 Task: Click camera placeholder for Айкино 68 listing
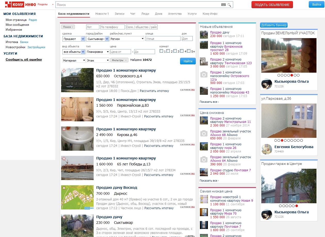pyautogui.click(x=204, y=133)
